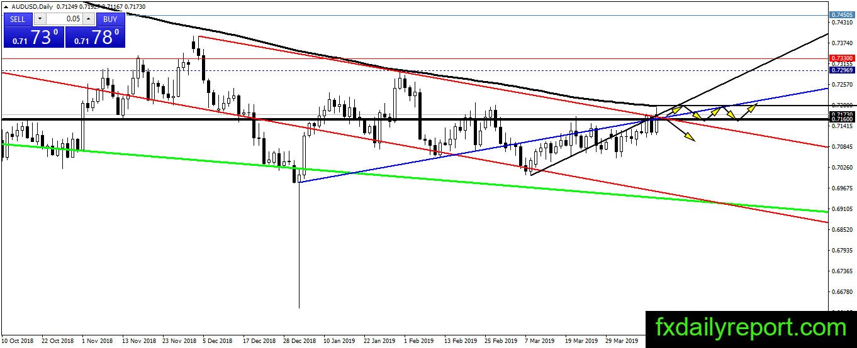Screen dimensions: 857x348
Task: Click the 0.67935 price scale value
Action: tap(842, 250)
